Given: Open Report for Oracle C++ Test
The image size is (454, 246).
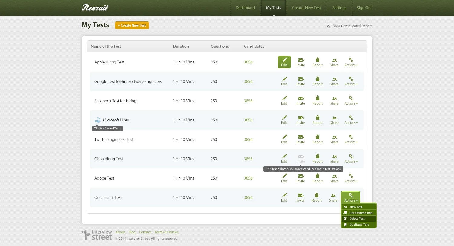Looking at the screenshot, I should [317, 198].
